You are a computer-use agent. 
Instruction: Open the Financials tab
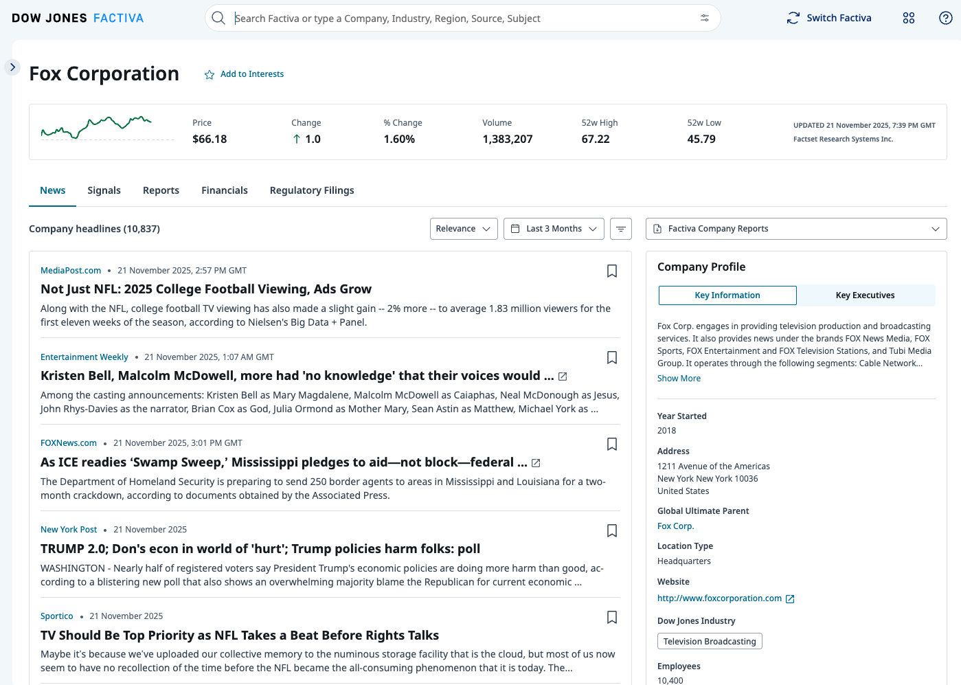(225, 190)
